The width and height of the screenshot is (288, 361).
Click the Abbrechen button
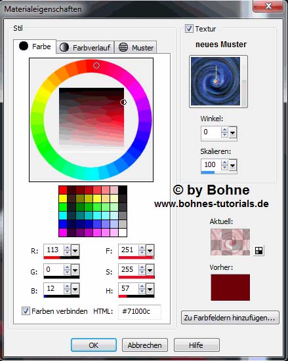coord(145,345)
